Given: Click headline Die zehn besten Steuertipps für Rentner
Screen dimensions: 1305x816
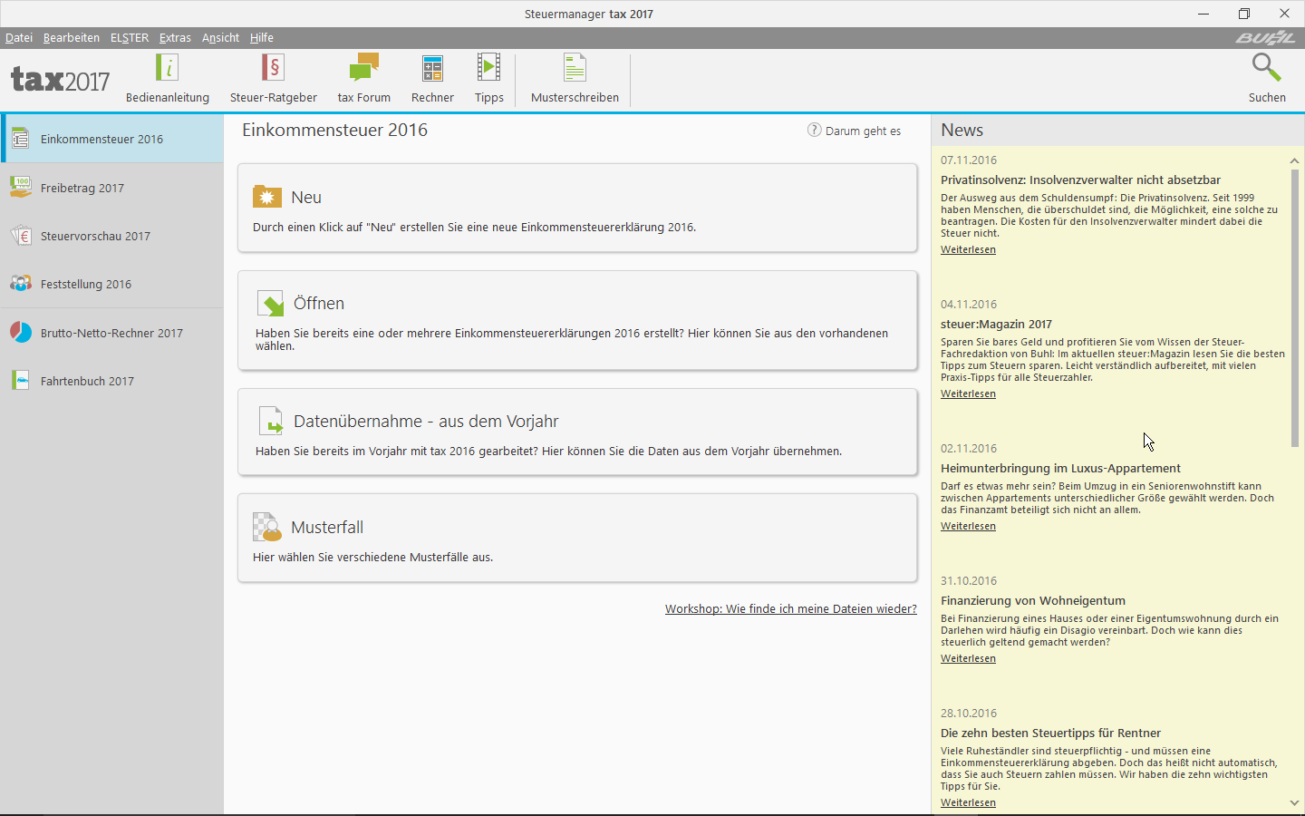Looking at the screenshot, I should click(x=1050, y=733).
